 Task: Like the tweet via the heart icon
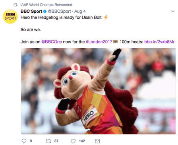tap(73, 141)
